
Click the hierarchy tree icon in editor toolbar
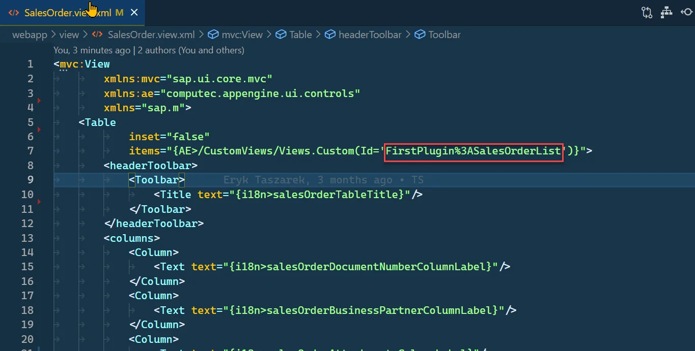point(666,13)
